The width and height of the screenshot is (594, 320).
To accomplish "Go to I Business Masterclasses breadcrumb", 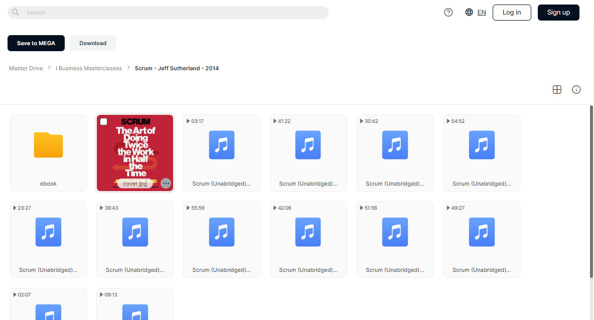I will (x=89, y=68).
